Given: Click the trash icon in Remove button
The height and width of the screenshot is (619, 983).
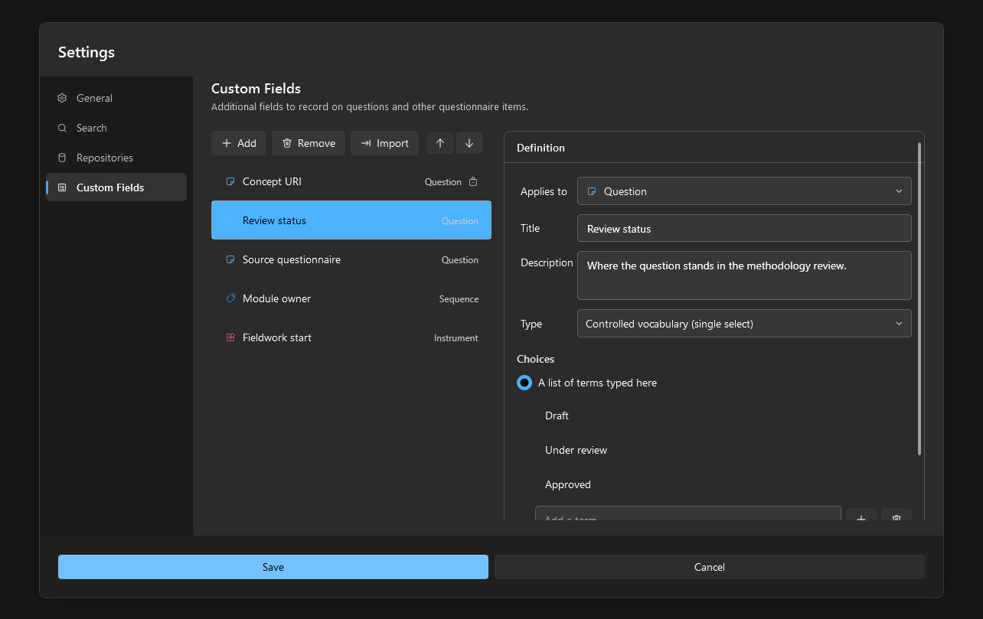Looking at the screenshot, I should [287, 143].
